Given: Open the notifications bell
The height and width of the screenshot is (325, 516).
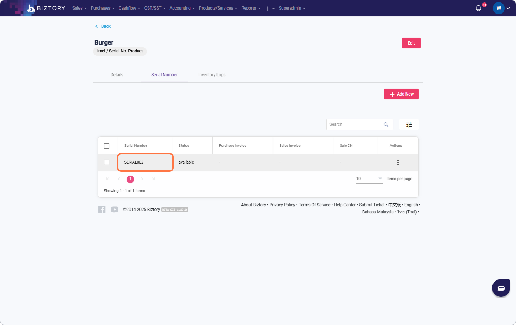Looking at the screenshot, I should pyautogui.click(x=479, y=8).
